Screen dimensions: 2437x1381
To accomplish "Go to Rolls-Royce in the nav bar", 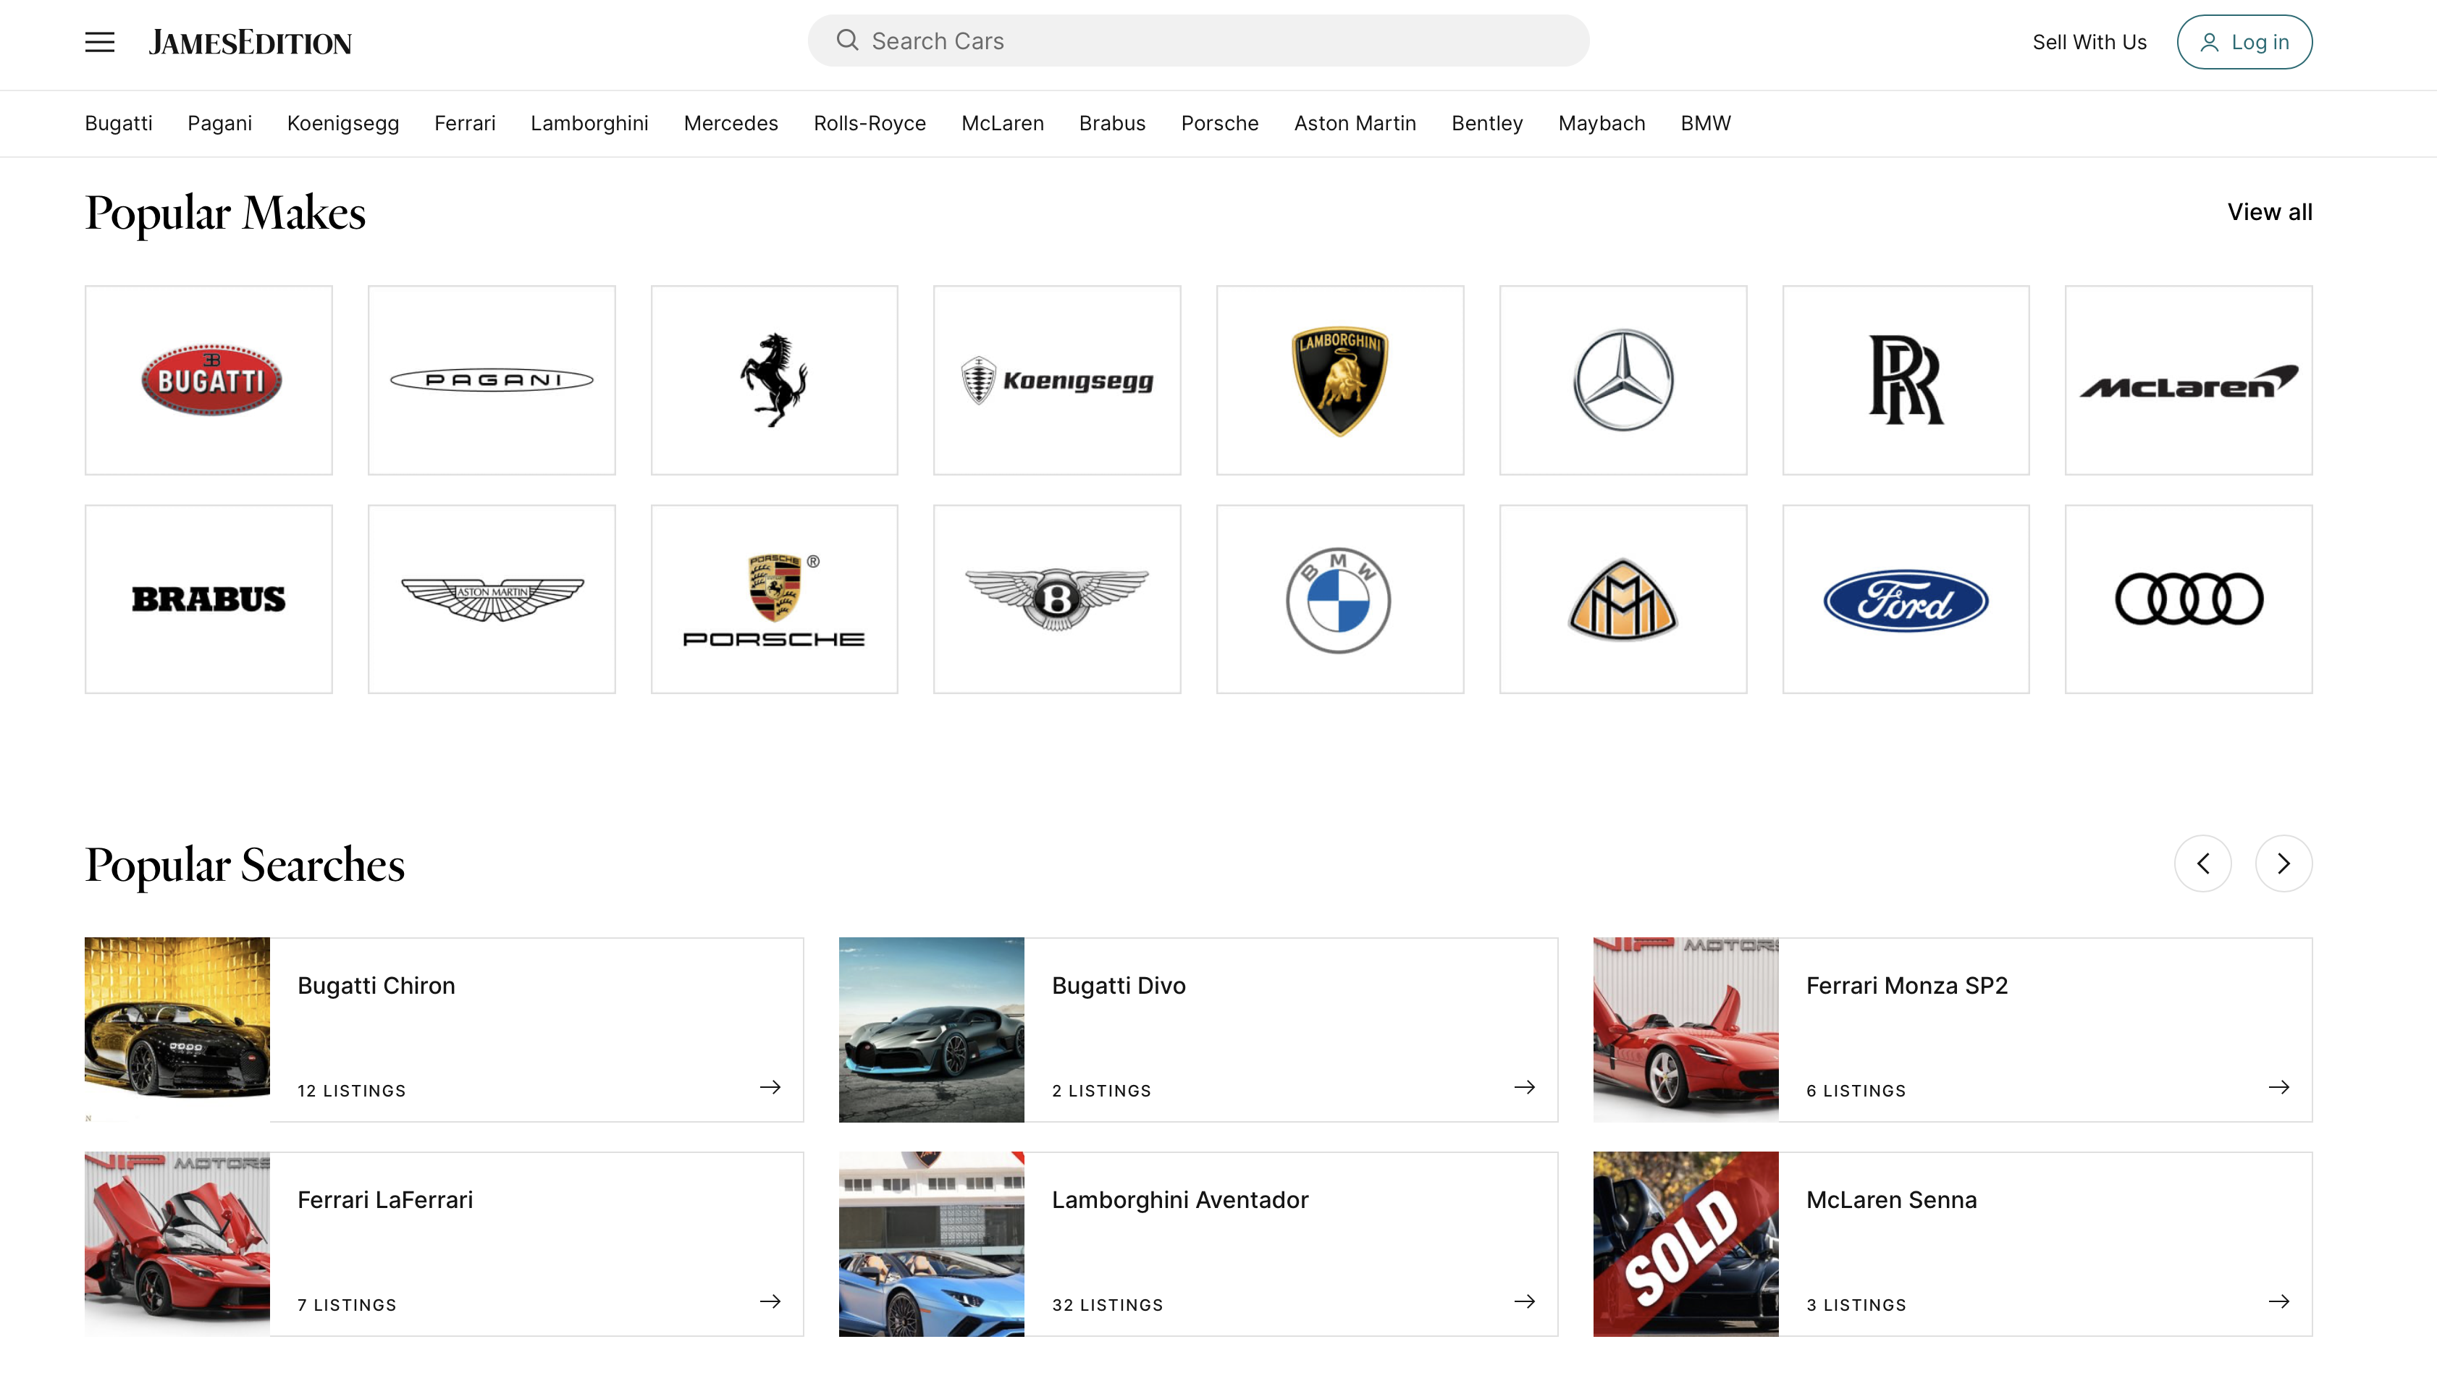I will click(x=870, y=123).
